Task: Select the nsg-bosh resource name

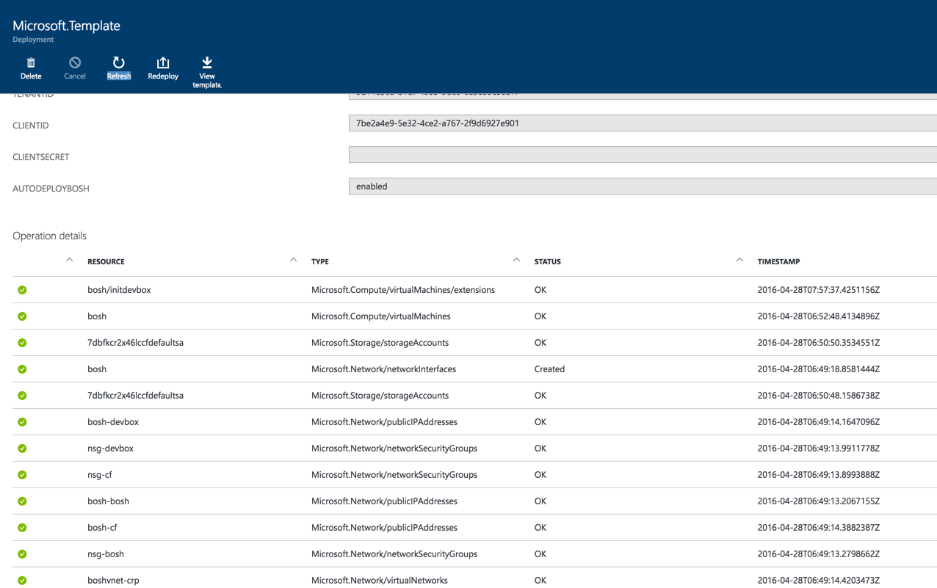Action: pos(106,554)
